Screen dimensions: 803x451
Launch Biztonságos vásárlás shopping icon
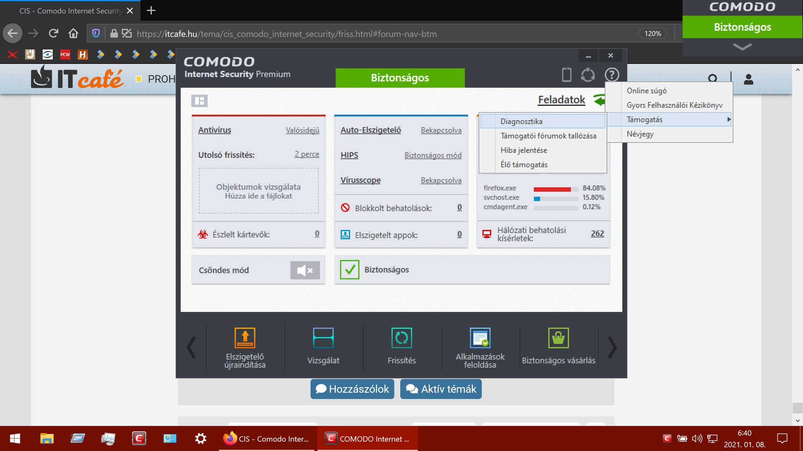558,338
